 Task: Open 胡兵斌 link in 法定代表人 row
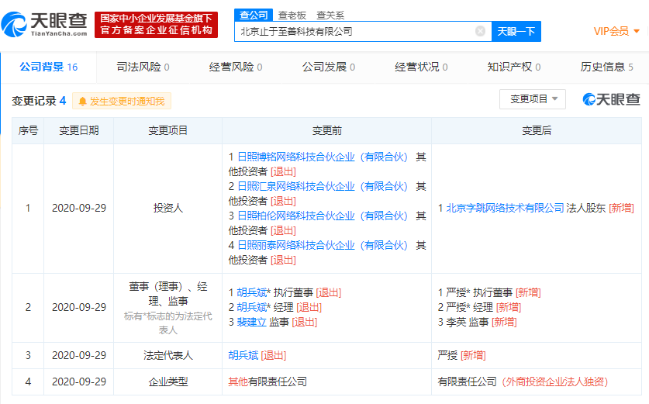pos(243,355)
